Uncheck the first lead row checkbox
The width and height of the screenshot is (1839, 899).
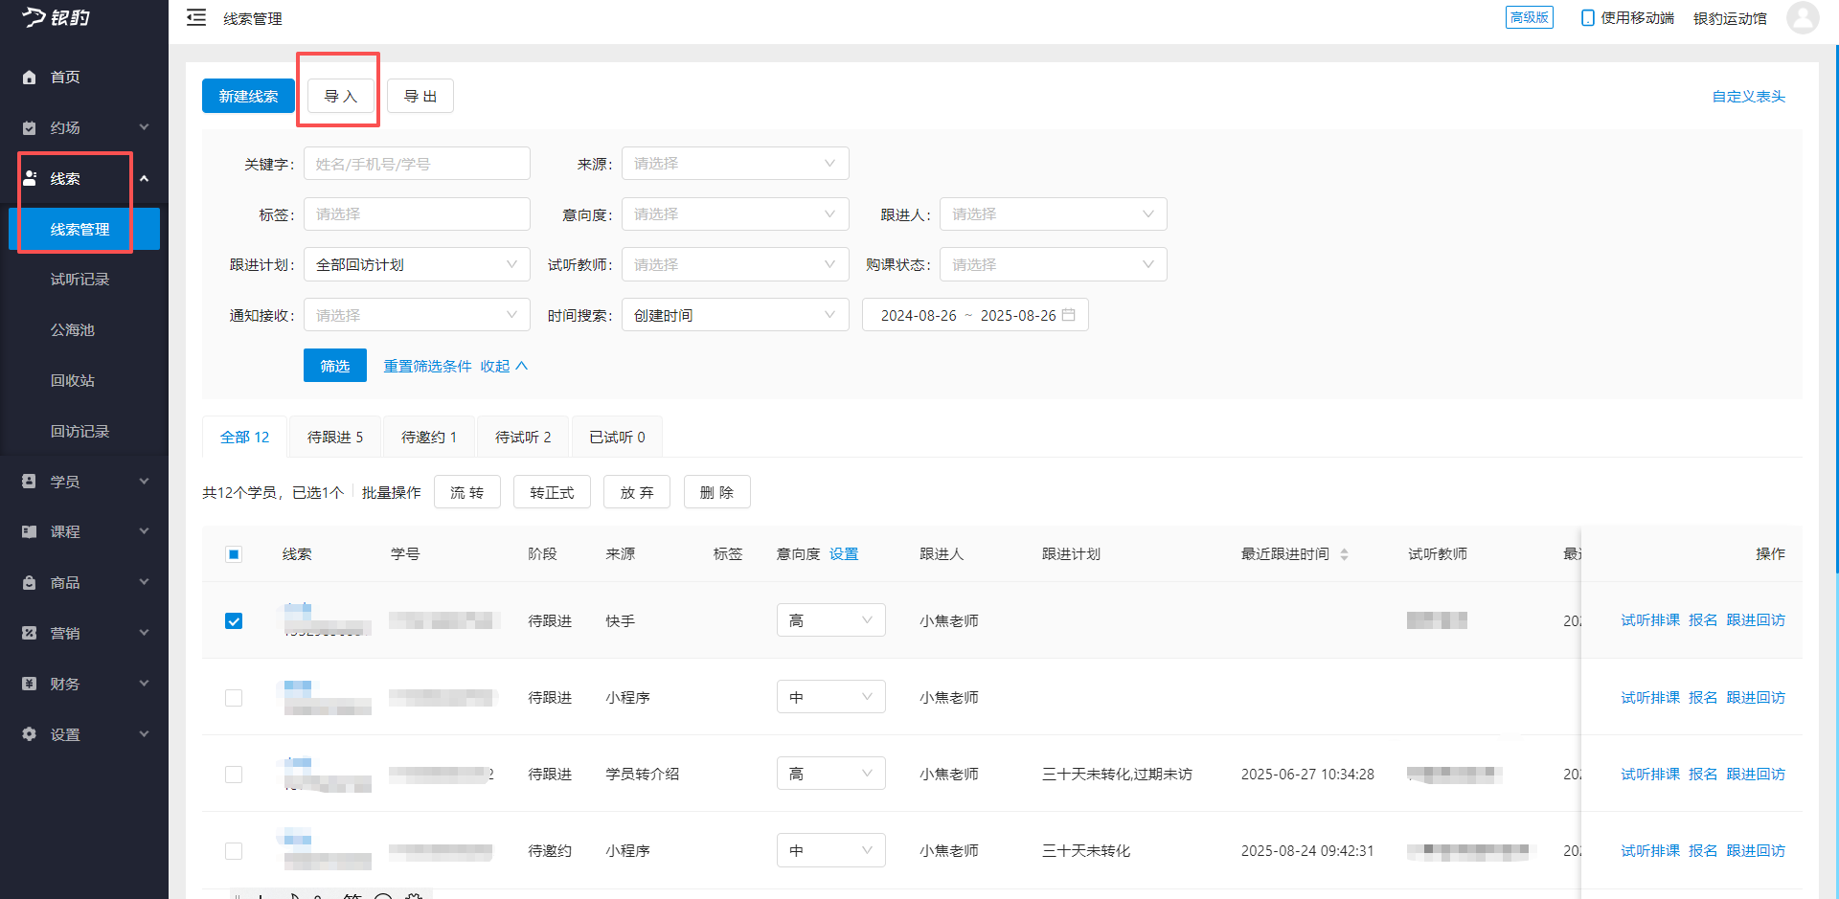[234, 620]
